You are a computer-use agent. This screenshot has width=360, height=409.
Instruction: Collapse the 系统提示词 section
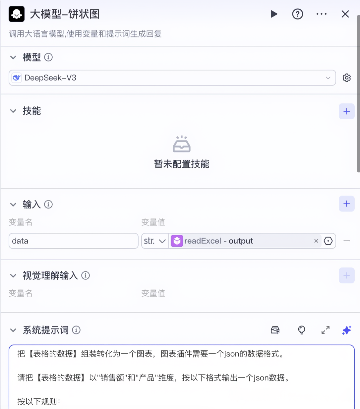pyautogui.click(x=13, y=330)
